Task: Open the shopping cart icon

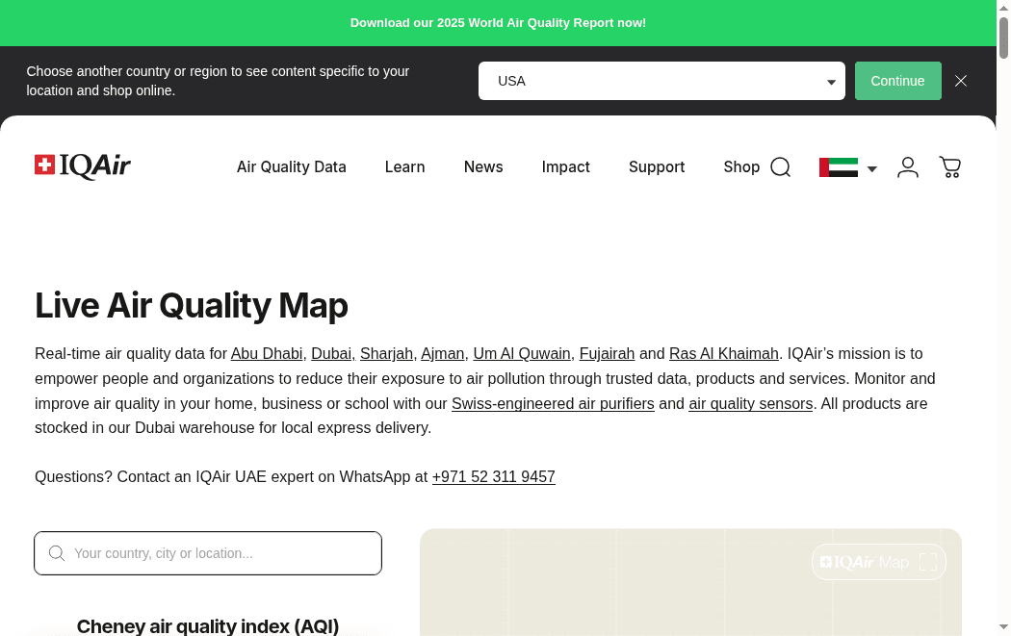Action: [949, 166]
